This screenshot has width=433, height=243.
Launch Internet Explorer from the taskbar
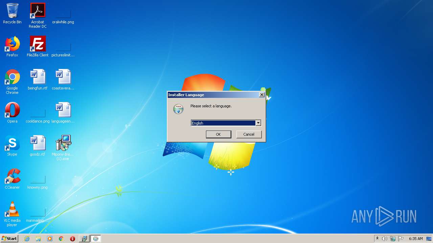tap(27, 239)
